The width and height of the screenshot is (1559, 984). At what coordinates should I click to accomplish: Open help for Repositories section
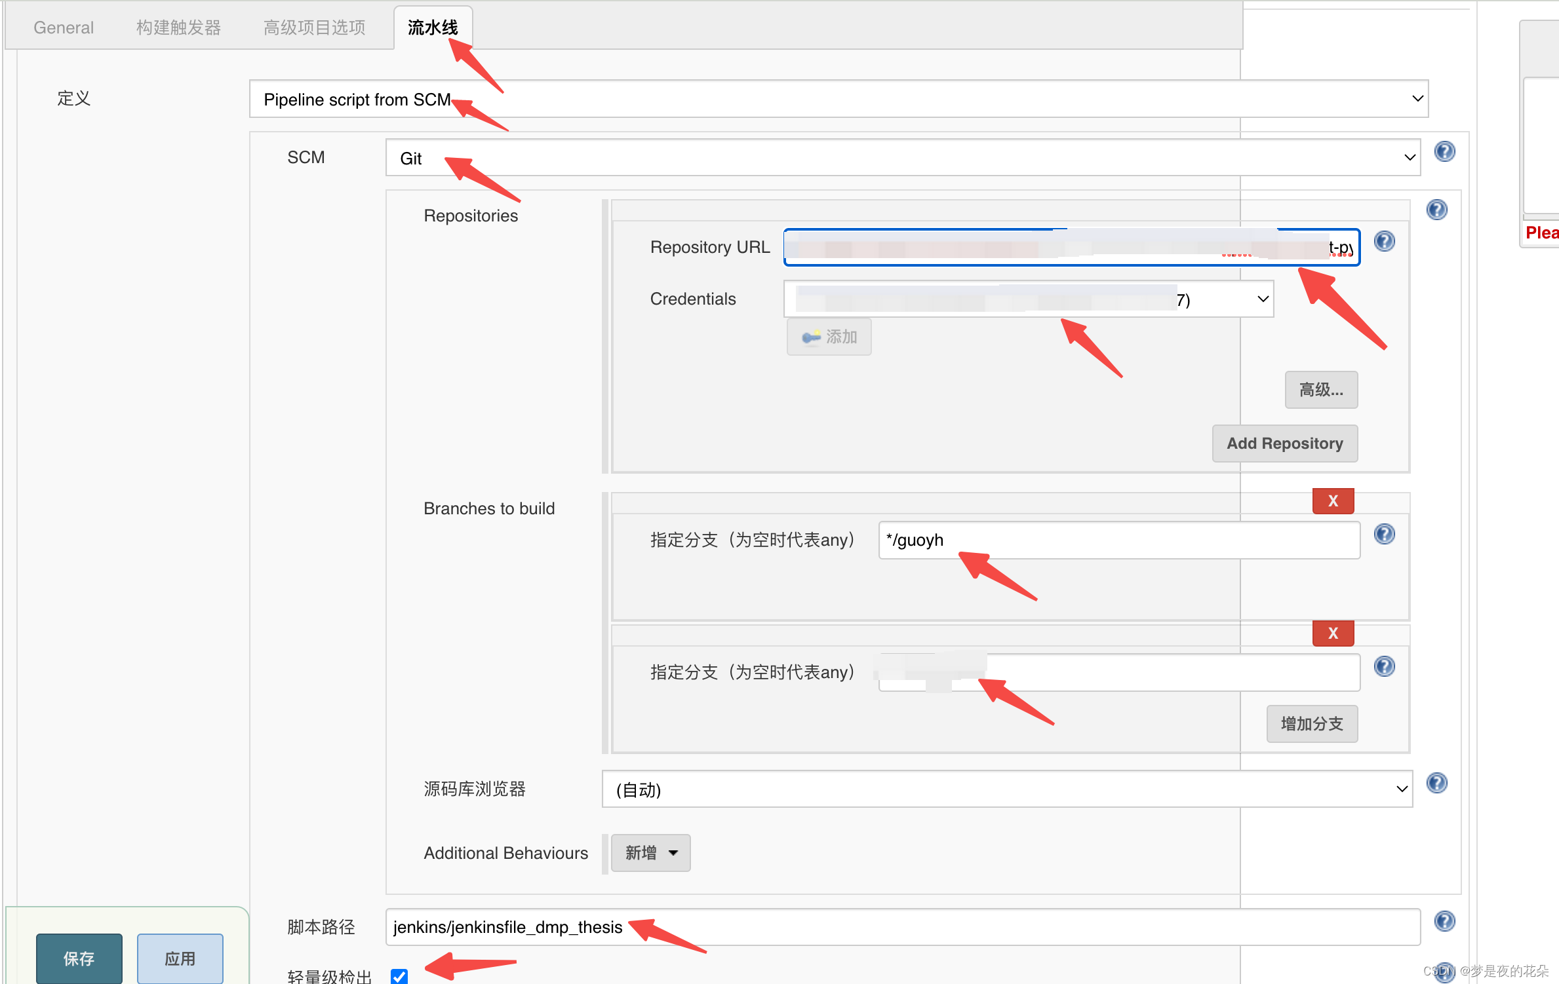pos(1436,210)
